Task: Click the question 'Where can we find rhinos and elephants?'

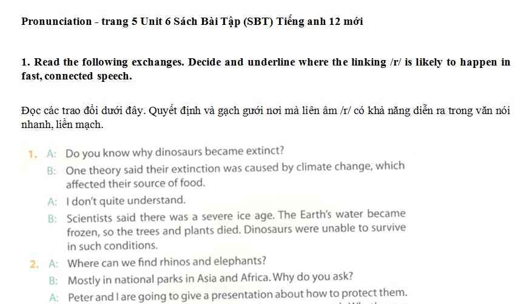Action: pos(167,262)
